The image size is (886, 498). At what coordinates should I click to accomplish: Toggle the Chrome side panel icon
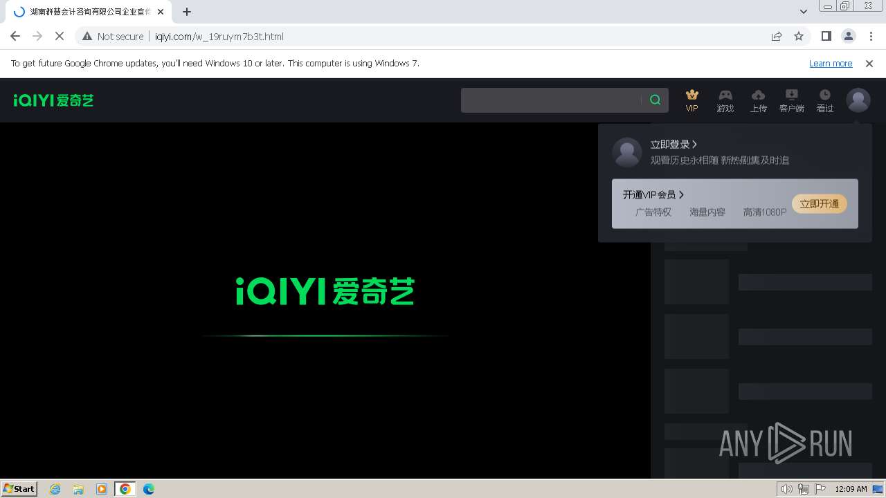pos(826,37)
